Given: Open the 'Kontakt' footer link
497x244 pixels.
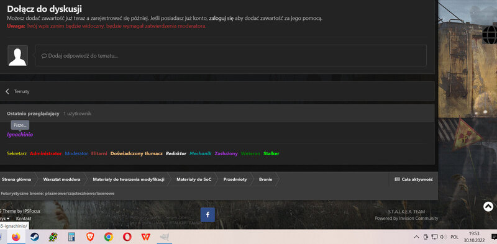Looking at the screenshot, I should (x=24, y=219).
